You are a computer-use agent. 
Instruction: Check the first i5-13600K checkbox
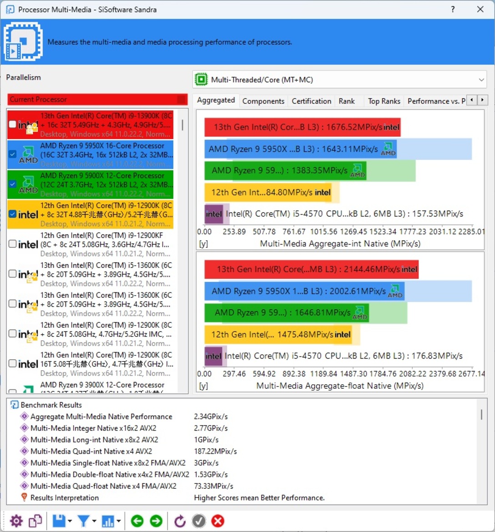click(x=13, y=274)
